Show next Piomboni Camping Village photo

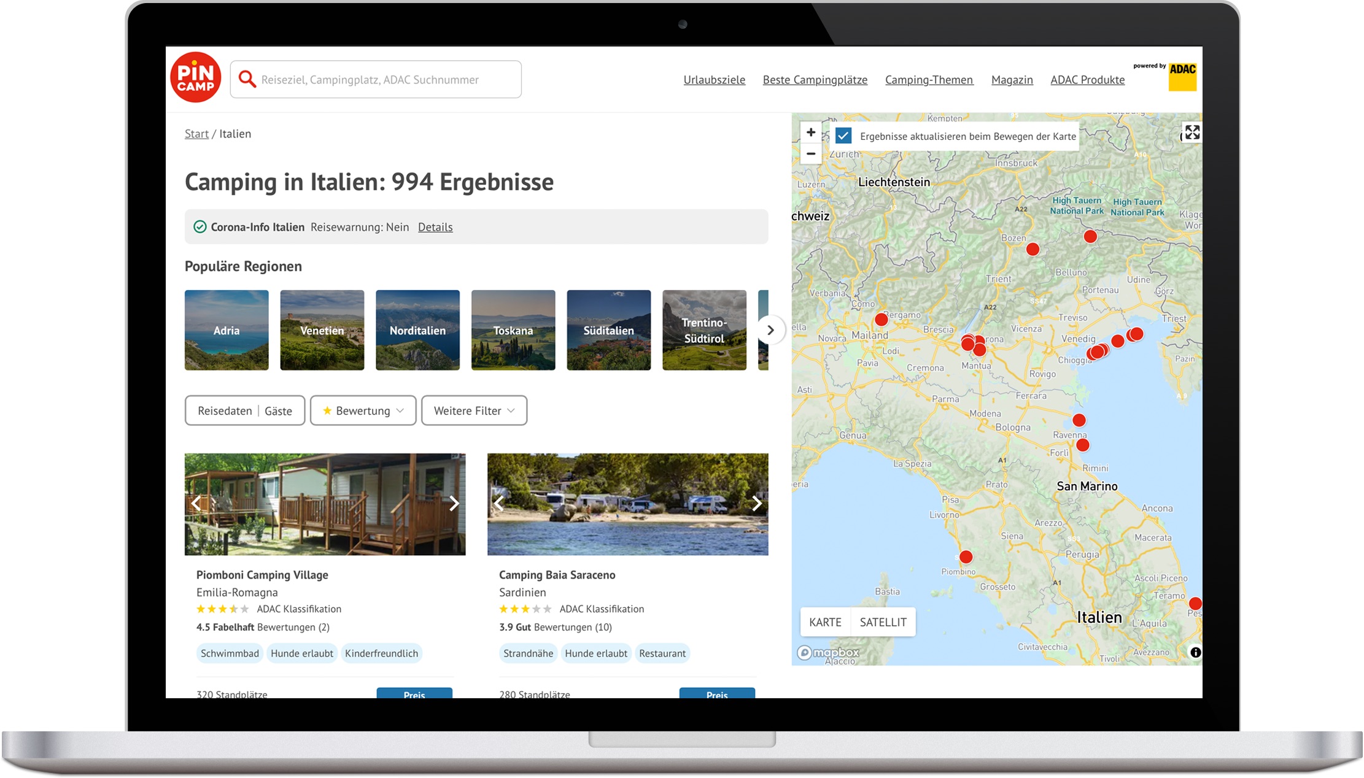pyautogui.click(x=454, y=503)
